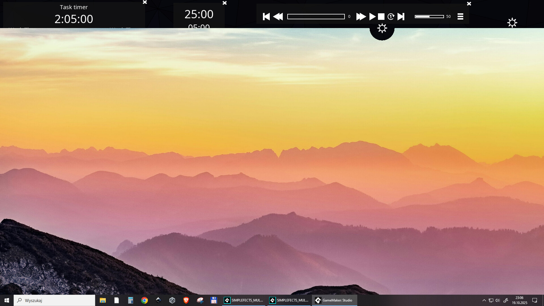The image size is (544, 306).
Task: Open the Pomodoro timer settings gear
Action: click(382, 28)
